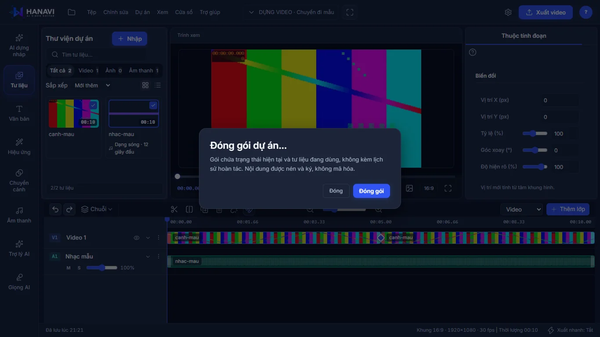The width and height of the screenshot is (600, 337).
Task: Toggle Xuất nhanh in status bar
Action: [x=570, y=330]
